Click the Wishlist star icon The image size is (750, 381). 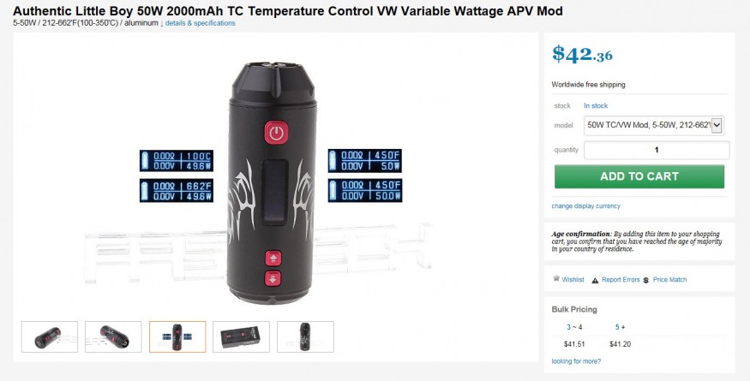[555, 278]
